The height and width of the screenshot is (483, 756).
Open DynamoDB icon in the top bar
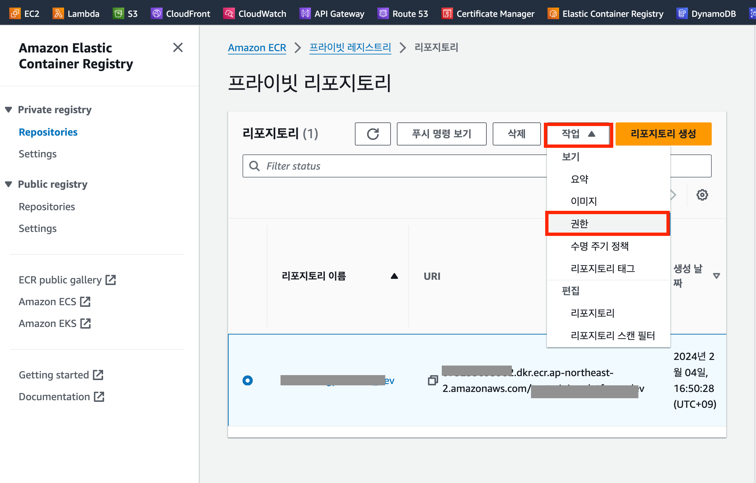682,14
